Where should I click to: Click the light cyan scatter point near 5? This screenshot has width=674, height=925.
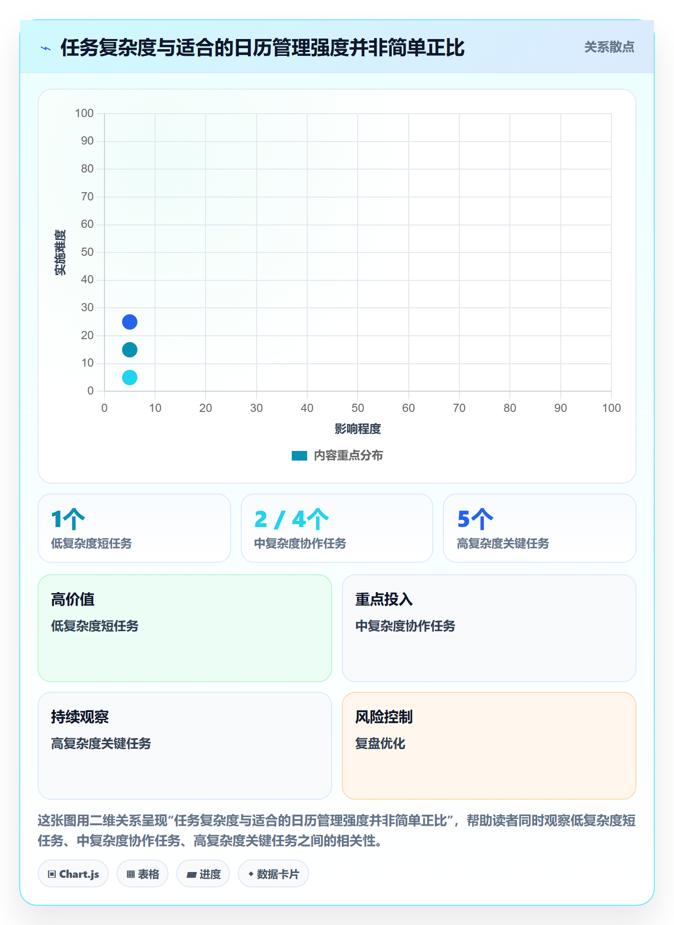point(130,377)
